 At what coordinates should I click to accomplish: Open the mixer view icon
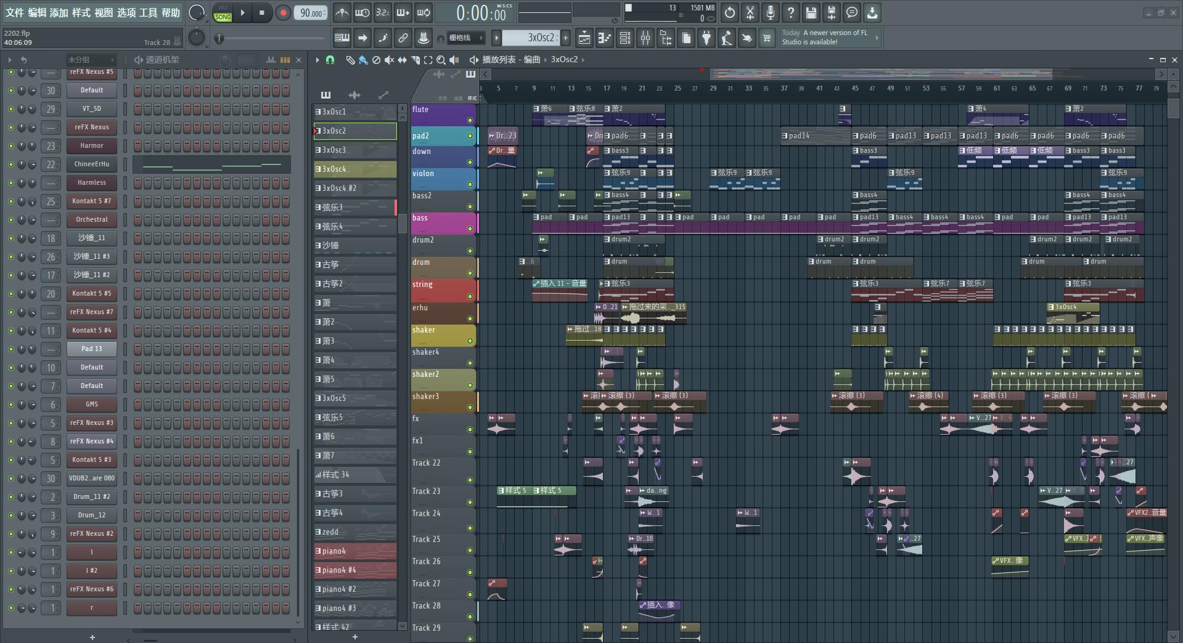(x=645, y=38)
